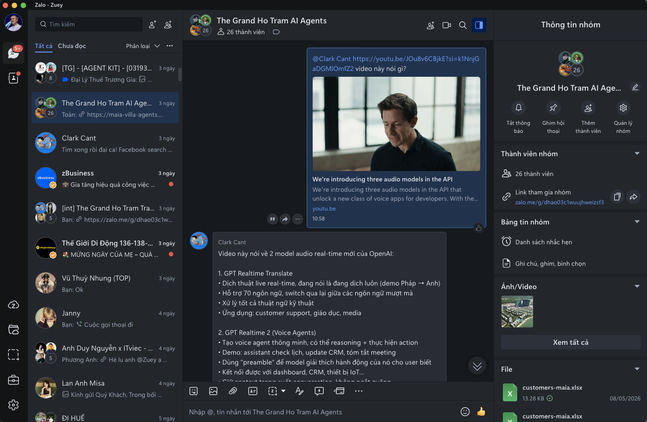This screenshot has height=422, width=647.
Task: Quote-reply the YouTube link message
Action: (x=273, y=219)
